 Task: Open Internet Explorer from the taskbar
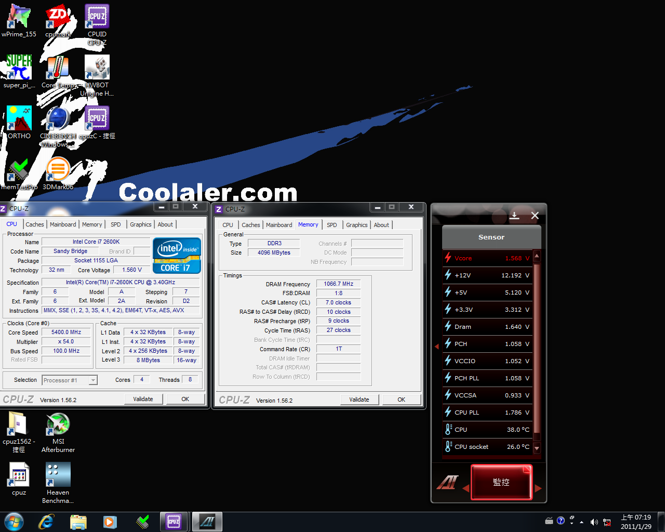click(x=46, y=522)
